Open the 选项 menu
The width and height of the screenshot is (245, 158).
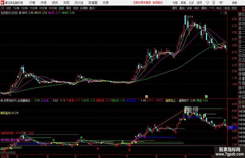tap(199, 3)
